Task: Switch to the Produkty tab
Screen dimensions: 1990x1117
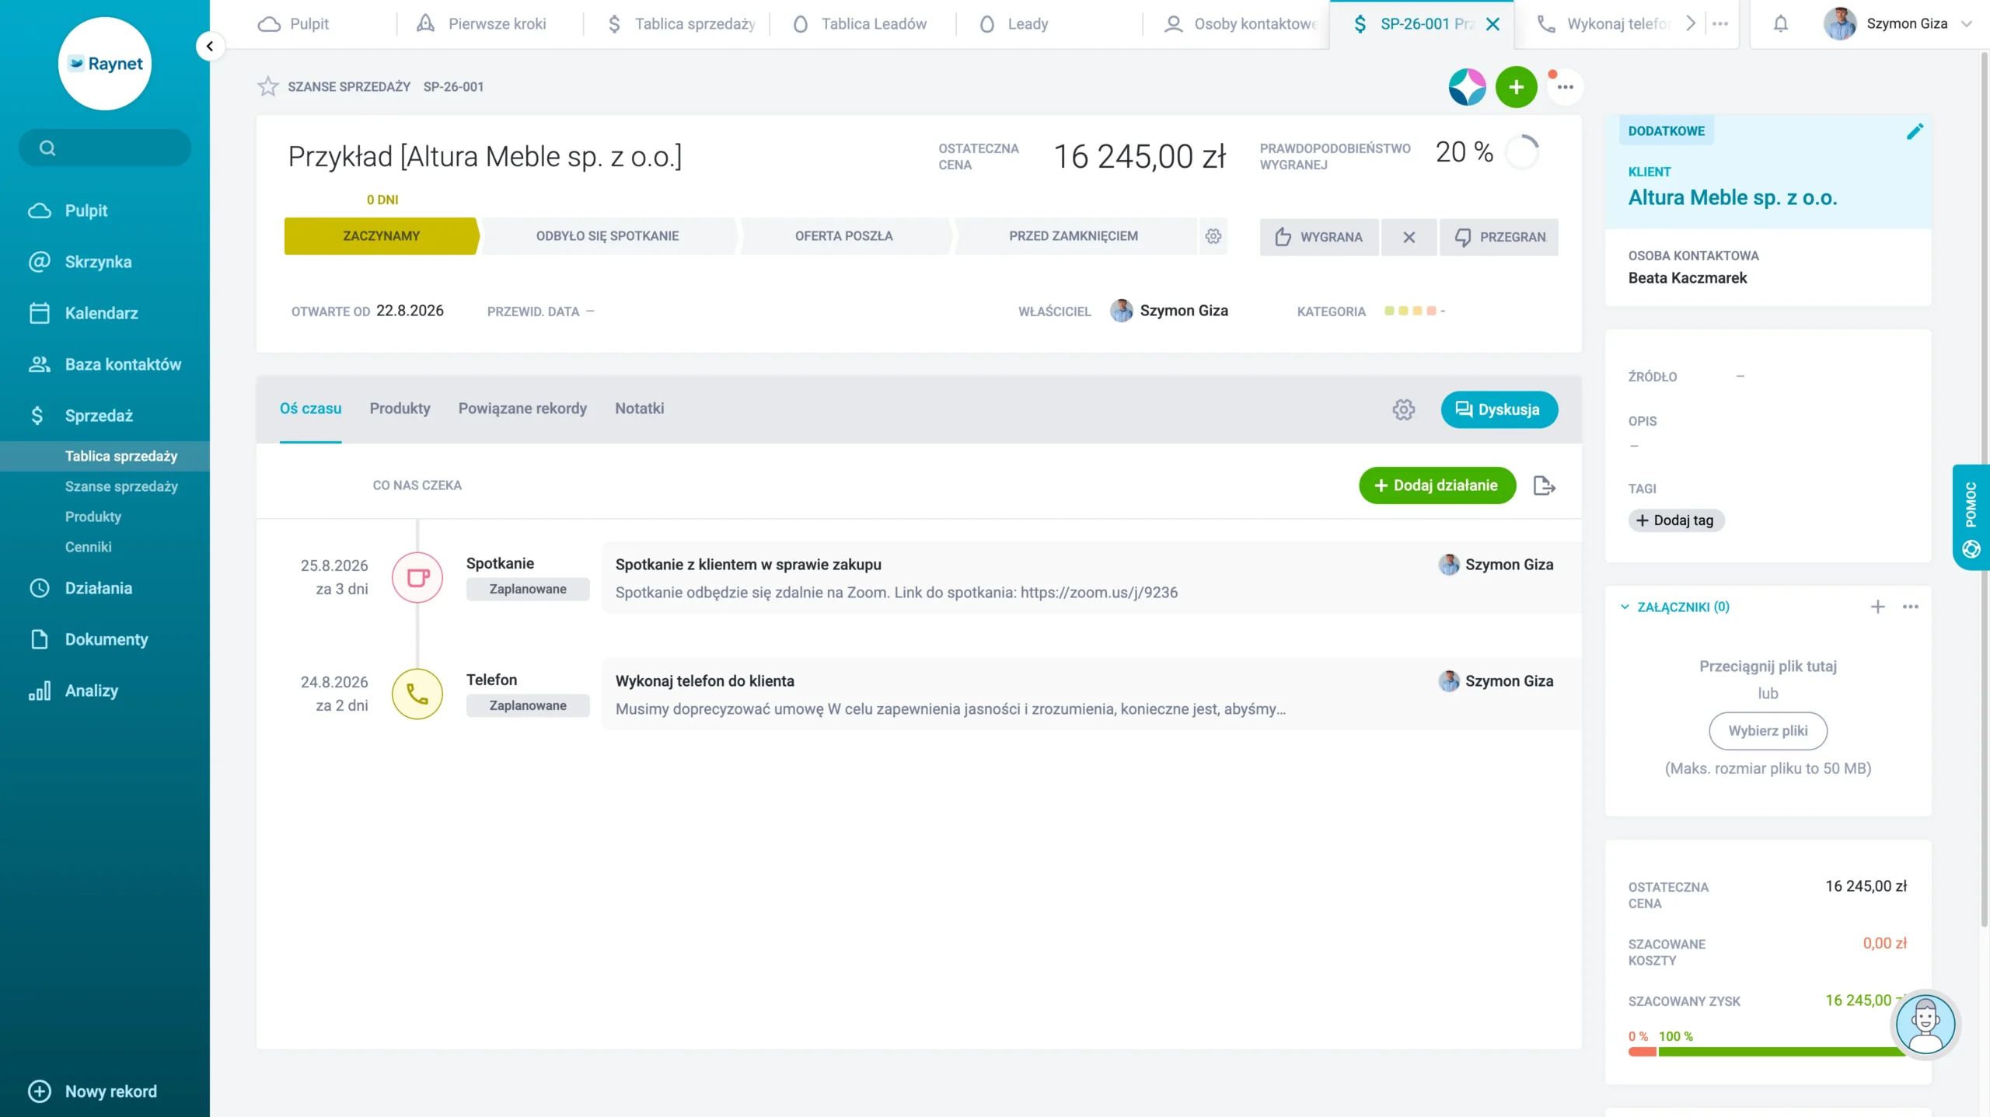Action: coord(400,409)
